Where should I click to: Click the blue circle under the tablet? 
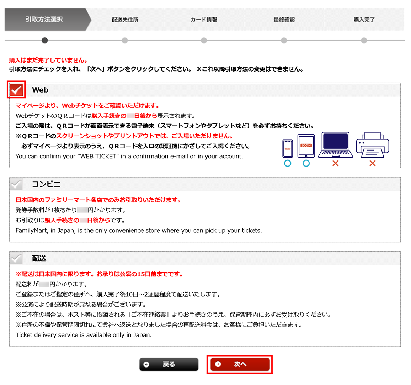(x=306, y=163)
